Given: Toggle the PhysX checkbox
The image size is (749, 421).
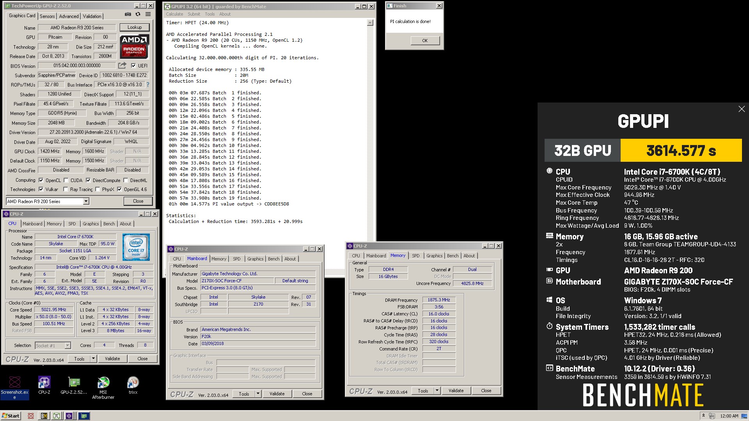Looking at the screenshot, I should 98,189.
